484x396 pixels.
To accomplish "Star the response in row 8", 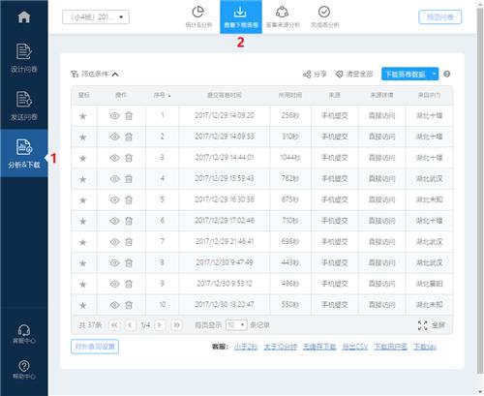I will click(83, 263).
